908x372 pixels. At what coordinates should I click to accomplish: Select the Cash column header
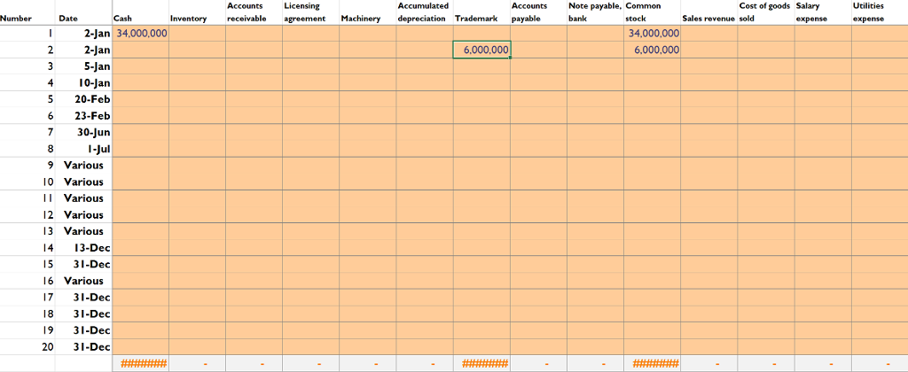[141, 12]
